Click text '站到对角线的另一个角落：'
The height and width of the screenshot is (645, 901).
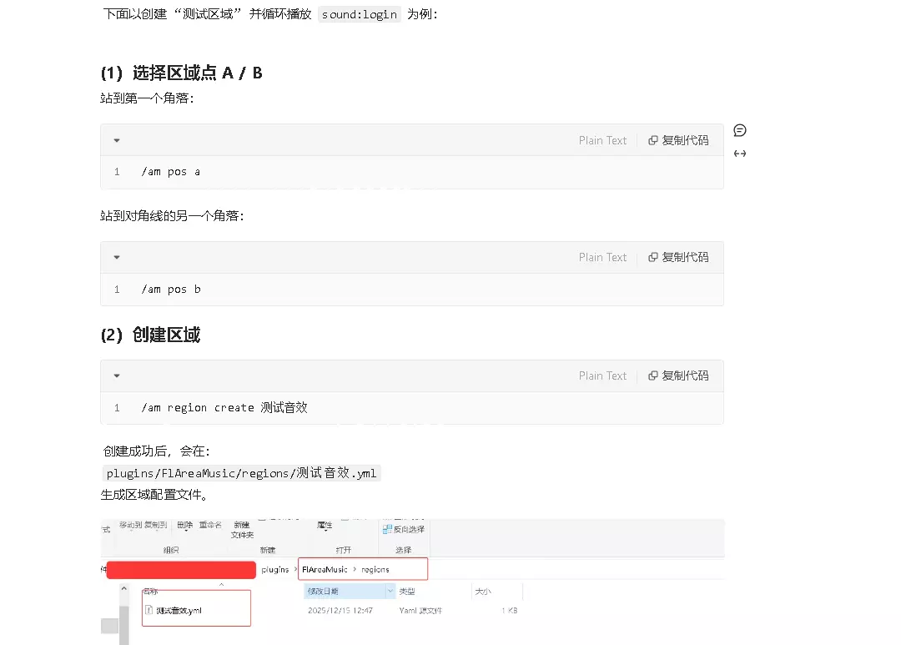tap(173, 215)
